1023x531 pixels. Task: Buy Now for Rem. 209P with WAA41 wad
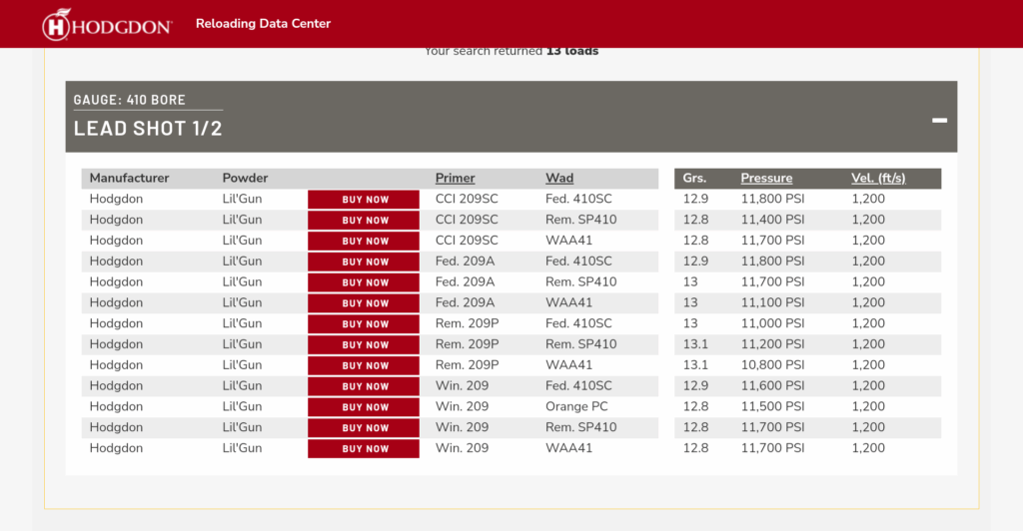tap(364, 366)
